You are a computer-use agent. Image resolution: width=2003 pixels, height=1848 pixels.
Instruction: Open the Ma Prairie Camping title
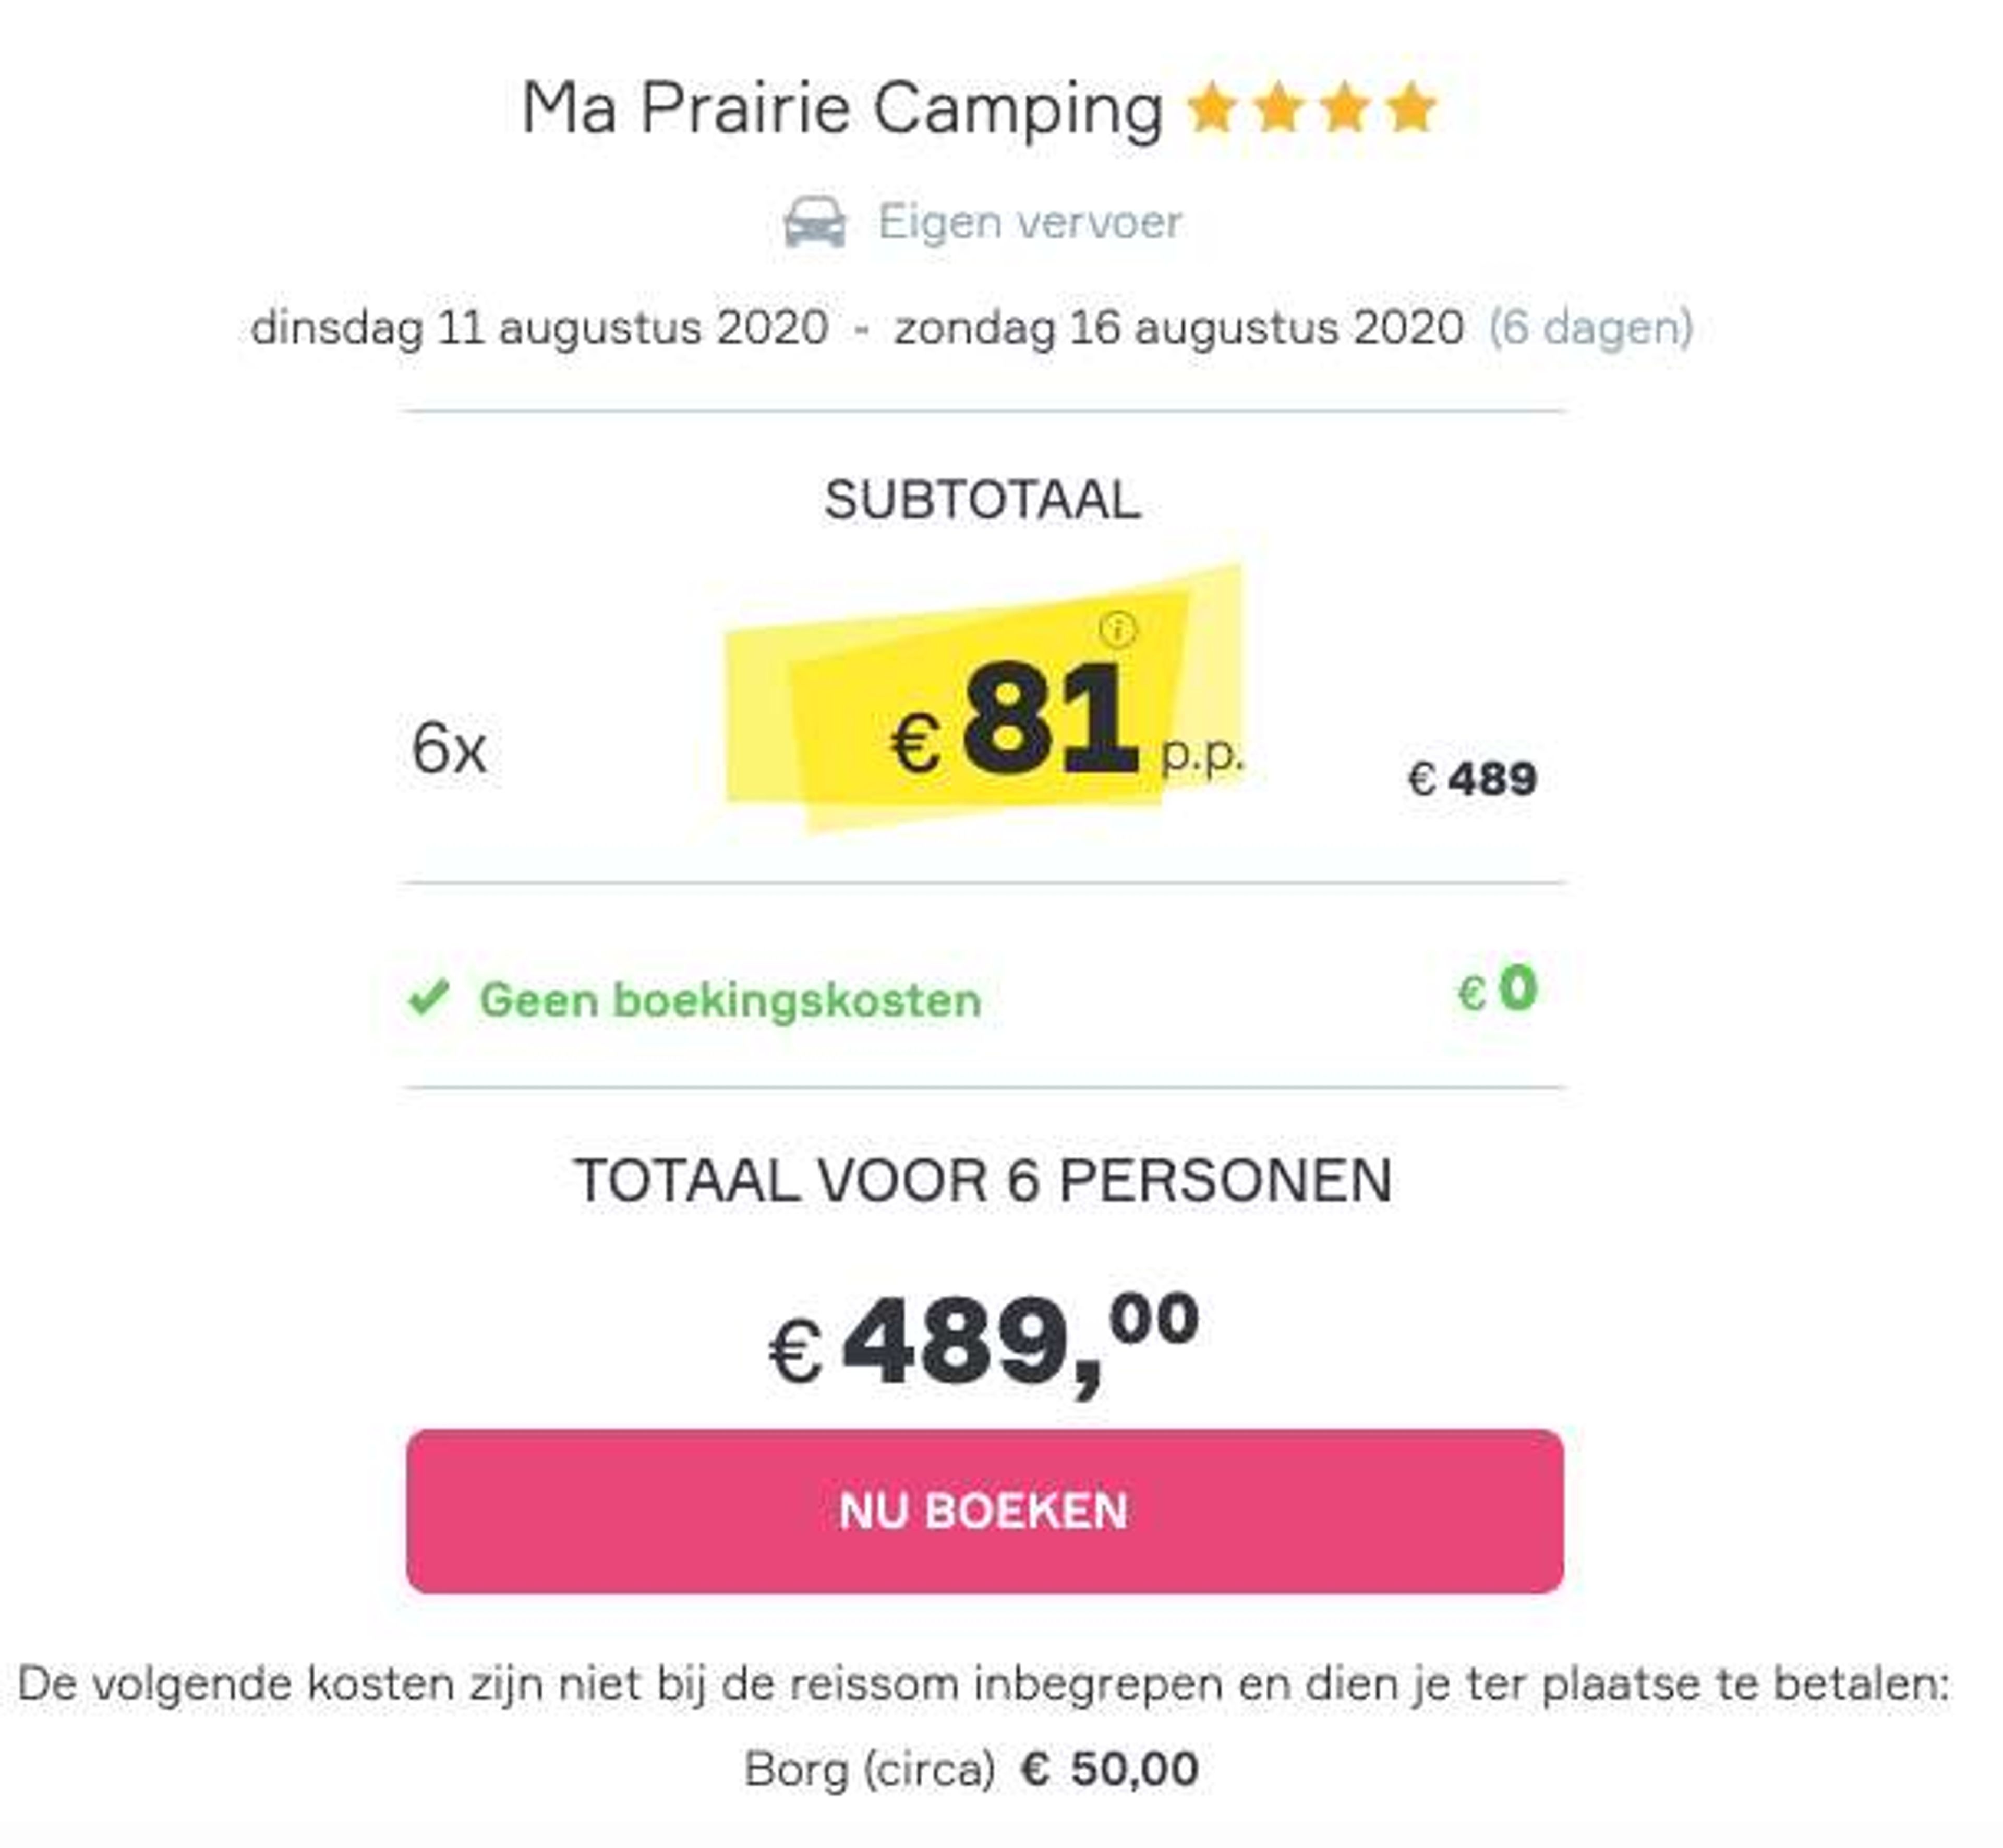[x=842, y=109]
